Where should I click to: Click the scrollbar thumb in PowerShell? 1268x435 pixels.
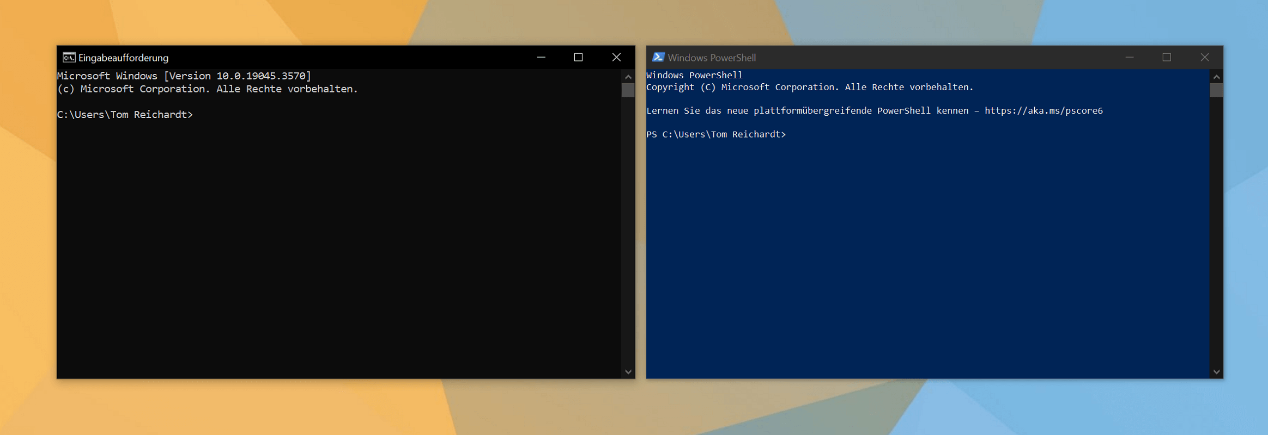pyautogui.click(x=1216, y=90)
